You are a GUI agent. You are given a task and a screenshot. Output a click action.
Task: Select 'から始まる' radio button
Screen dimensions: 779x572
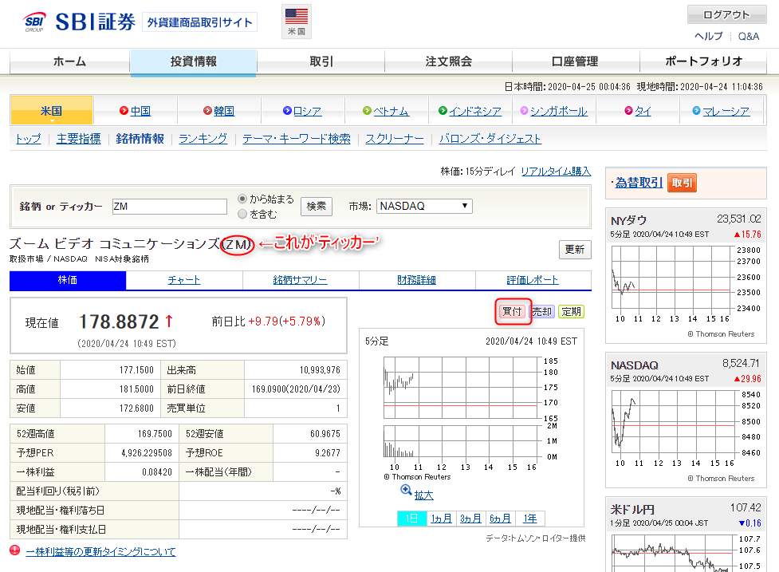tap(242, 199)
